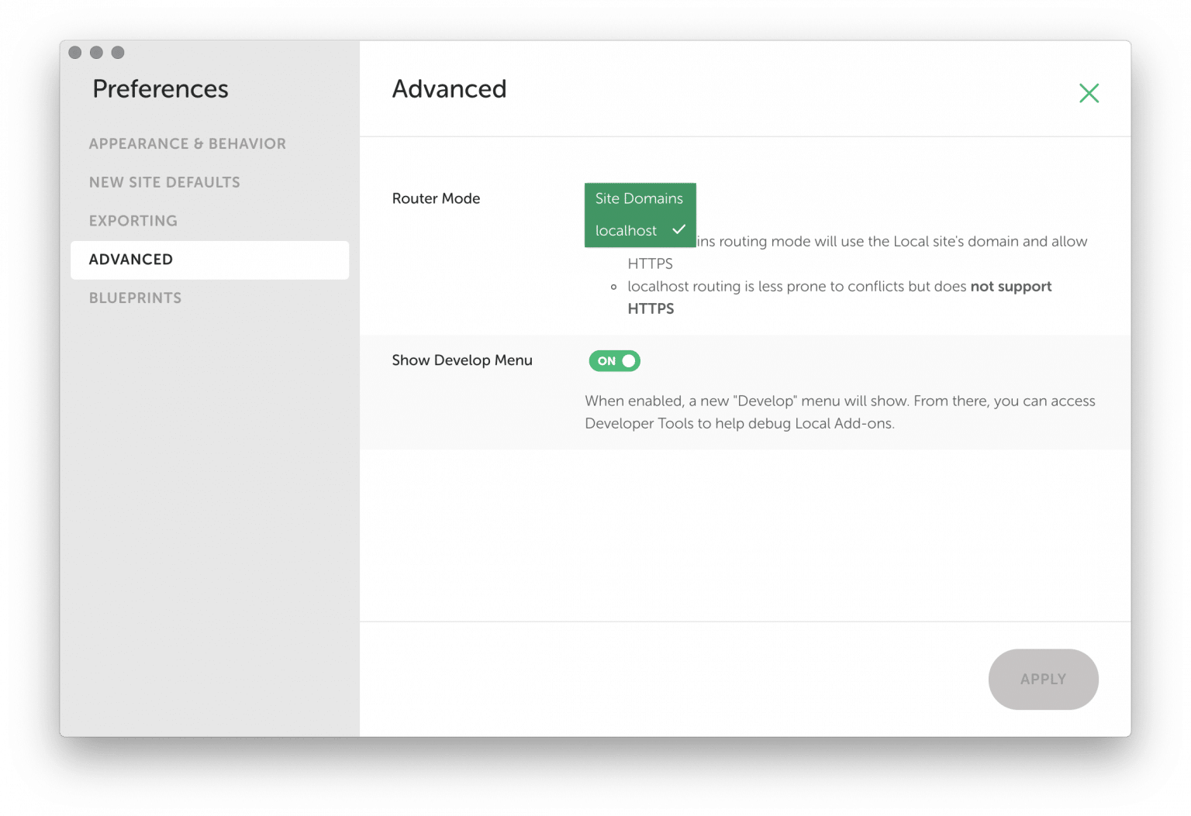1191x816 pixels.
Task: Click the leftmost window control dot
Action: pyautogui.click(x=75, y=53)
